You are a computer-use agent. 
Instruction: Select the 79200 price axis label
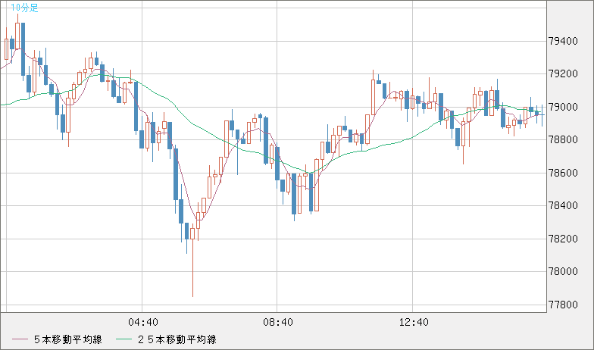564,74
